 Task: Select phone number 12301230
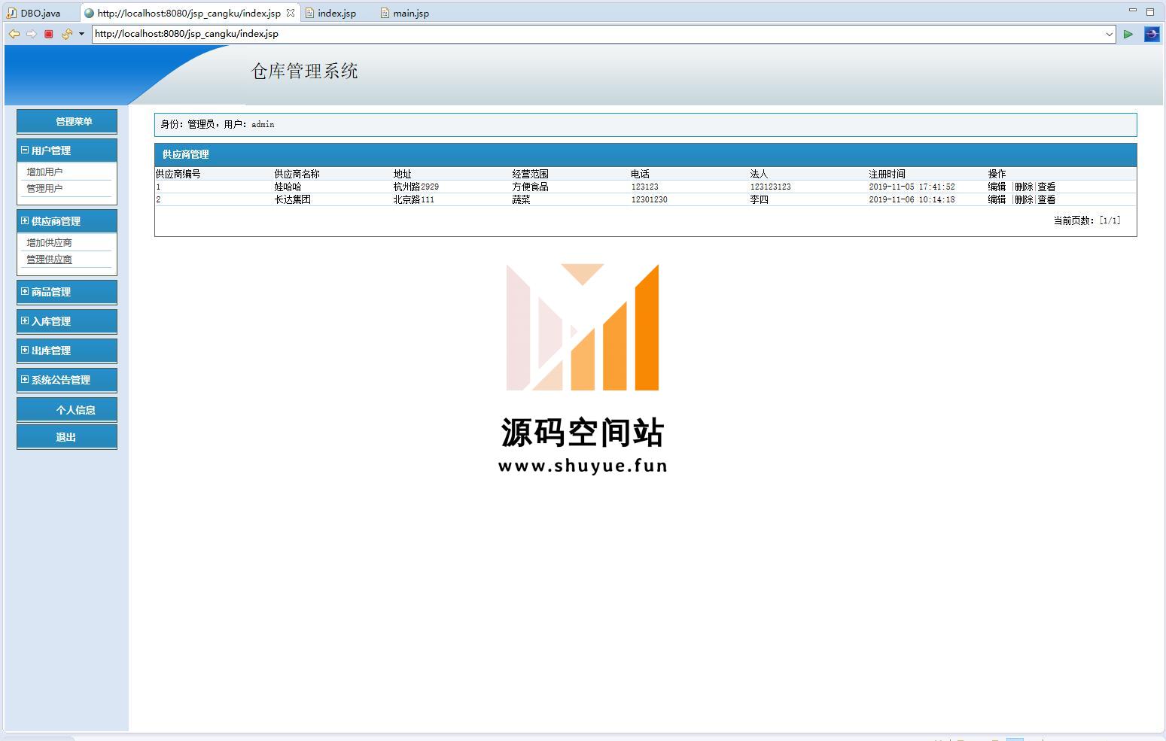point(649,199)
